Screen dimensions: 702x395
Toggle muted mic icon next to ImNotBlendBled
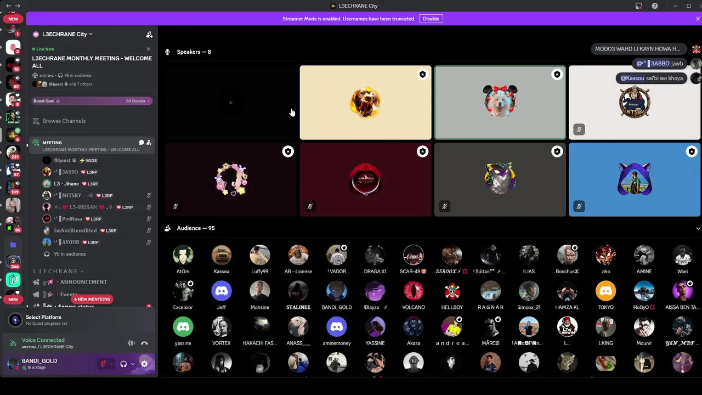(149, 230)
